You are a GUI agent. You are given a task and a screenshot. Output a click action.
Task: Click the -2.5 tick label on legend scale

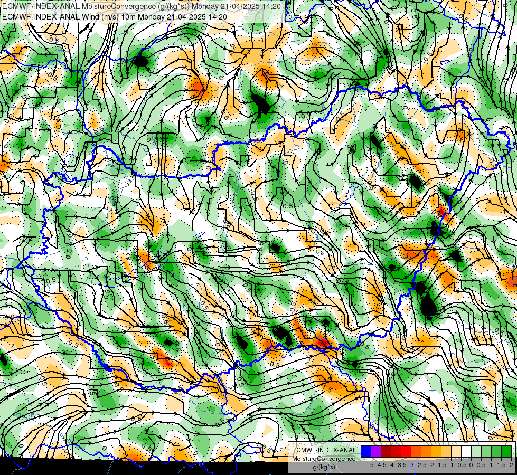tap(422, 465)
